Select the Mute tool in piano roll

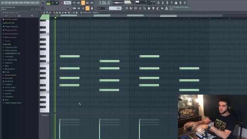pyautogui.click(x=66, y=13)
